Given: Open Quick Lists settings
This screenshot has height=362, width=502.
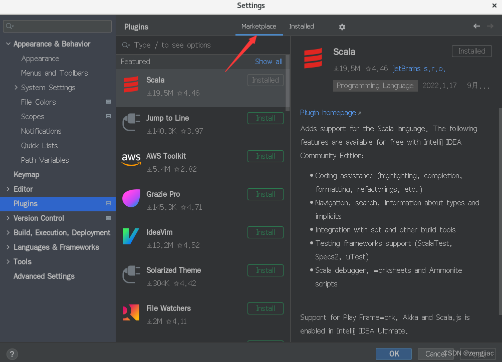Looking at the screenshot, I should (40, 145).
